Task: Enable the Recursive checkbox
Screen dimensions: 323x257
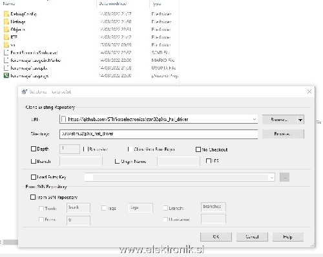Action: (x=86, y=149)
